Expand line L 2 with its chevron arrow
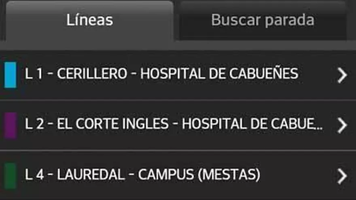Image resolution: width=356 pixels, height=200 pixels. pos(342,125)
